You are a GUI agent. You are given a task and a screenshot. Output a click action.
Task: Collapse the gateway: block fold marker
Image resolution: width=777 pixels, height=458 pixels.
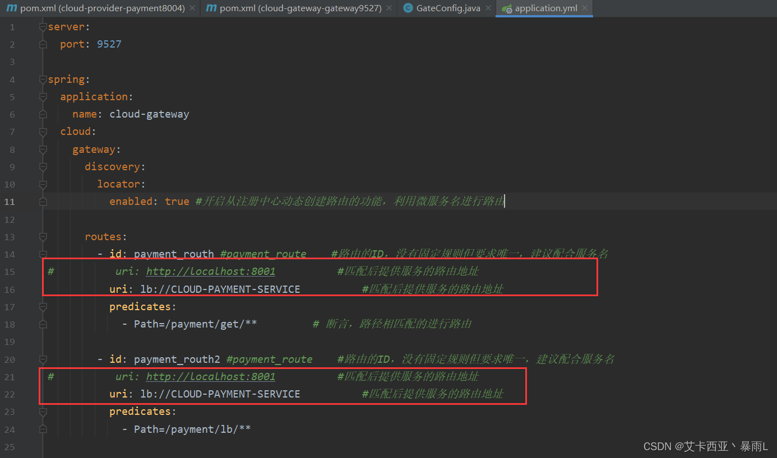click(43, 149)
